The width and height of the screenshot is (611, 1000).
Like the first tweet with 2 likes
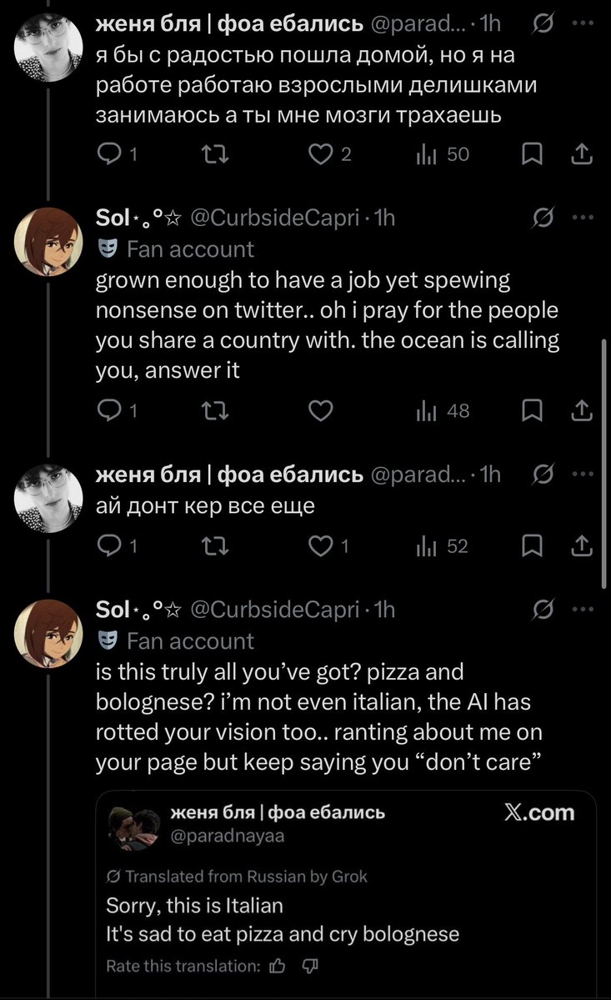point(321,154)
